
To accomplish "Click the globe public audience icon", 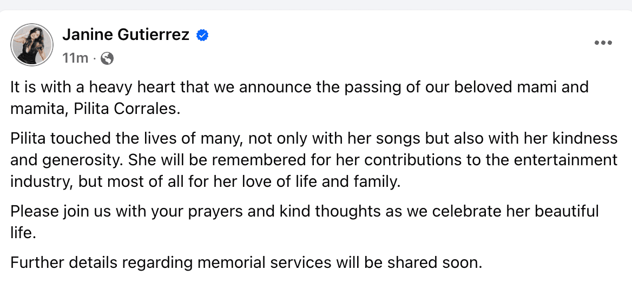I will click(x=107, y=58).
